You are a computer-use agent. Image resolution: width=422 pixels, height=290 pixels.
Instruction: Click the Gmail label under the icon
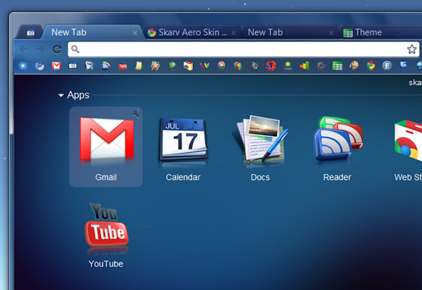106,178
